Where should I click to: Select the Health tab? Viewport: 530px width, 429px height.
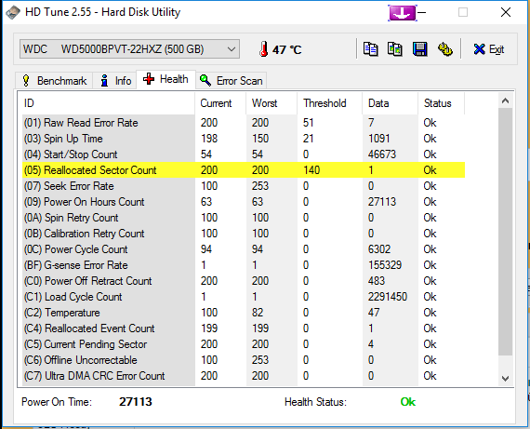(166, 79)
